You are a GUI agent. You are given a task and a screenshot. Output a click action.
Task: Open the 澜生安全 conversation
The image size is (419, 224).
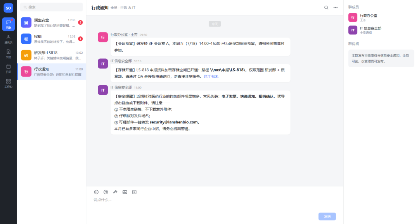(x=52, y=23)
